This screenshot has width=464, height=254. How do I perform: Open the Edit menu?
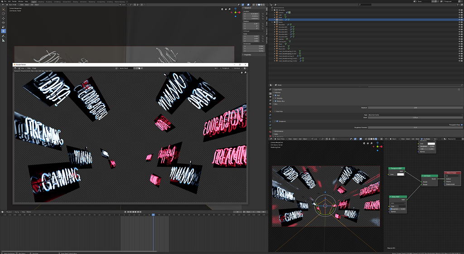click(9, 1)
